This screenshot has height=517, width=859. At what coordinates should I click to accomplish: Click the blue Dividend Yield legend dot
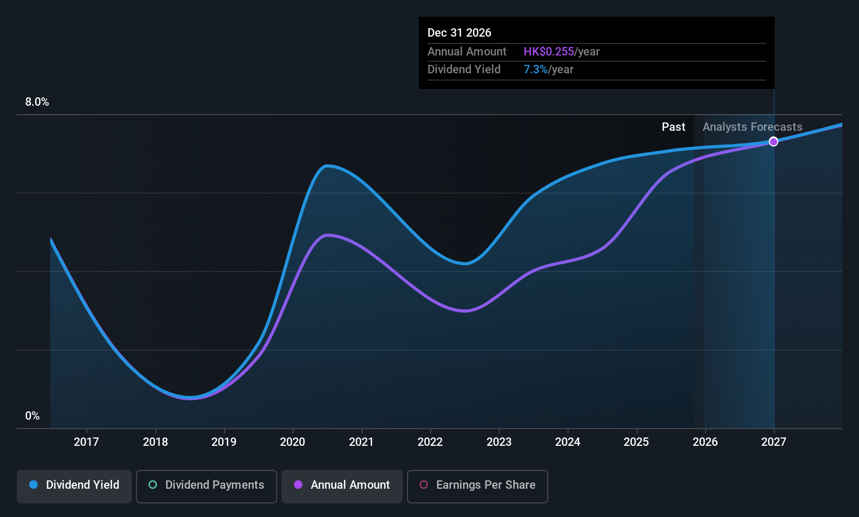[x=33, y=485]
